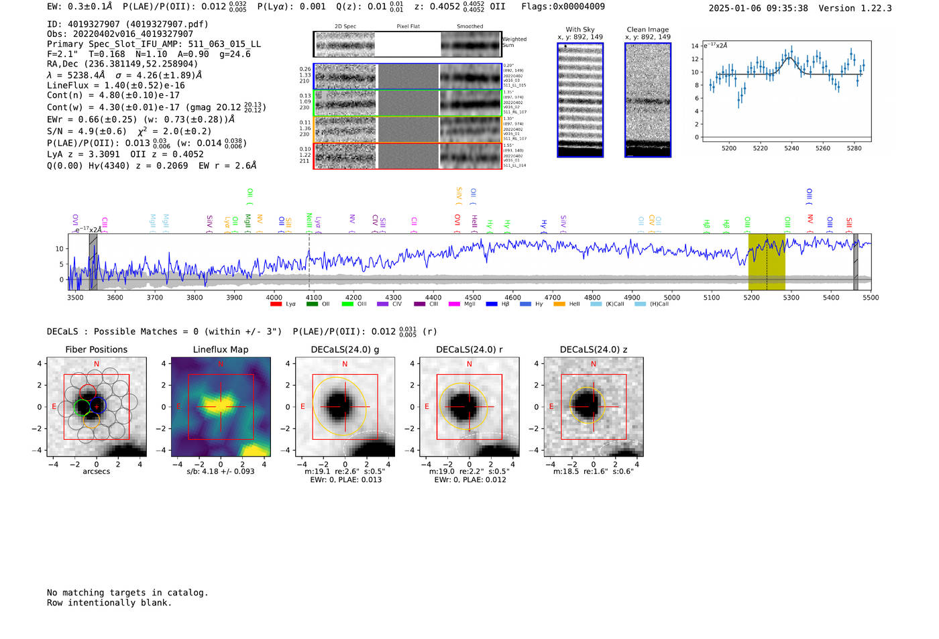Click the 'Smoothed' column header
Viewport: 939px width, 639px height.
470,27
